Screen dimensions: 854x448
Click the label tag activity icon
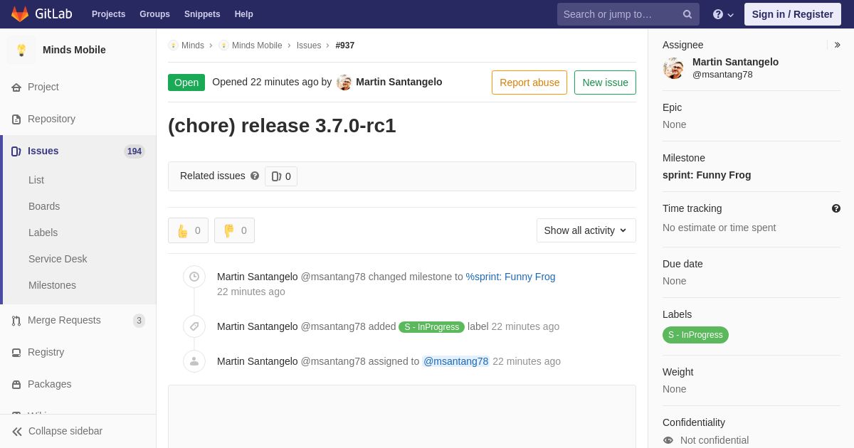pyautogui.click(x=194, y=326)
